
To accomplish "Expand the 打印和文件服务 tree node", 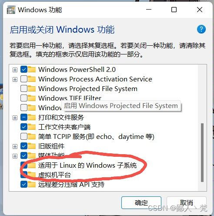I will [x=15, y=118].
